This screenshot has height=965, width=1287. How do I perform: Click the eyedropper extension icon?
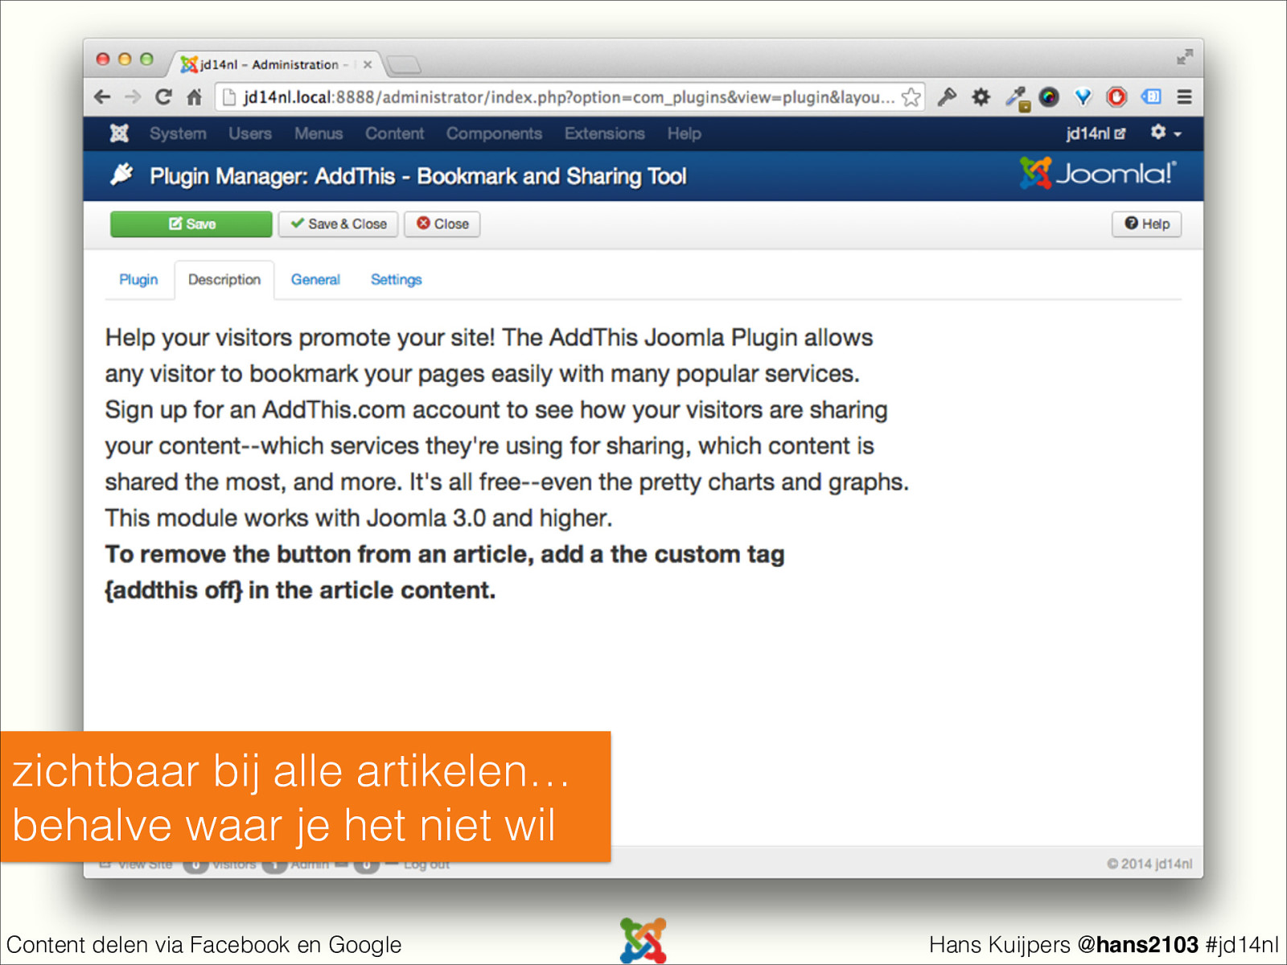[x=1017, y=98]
